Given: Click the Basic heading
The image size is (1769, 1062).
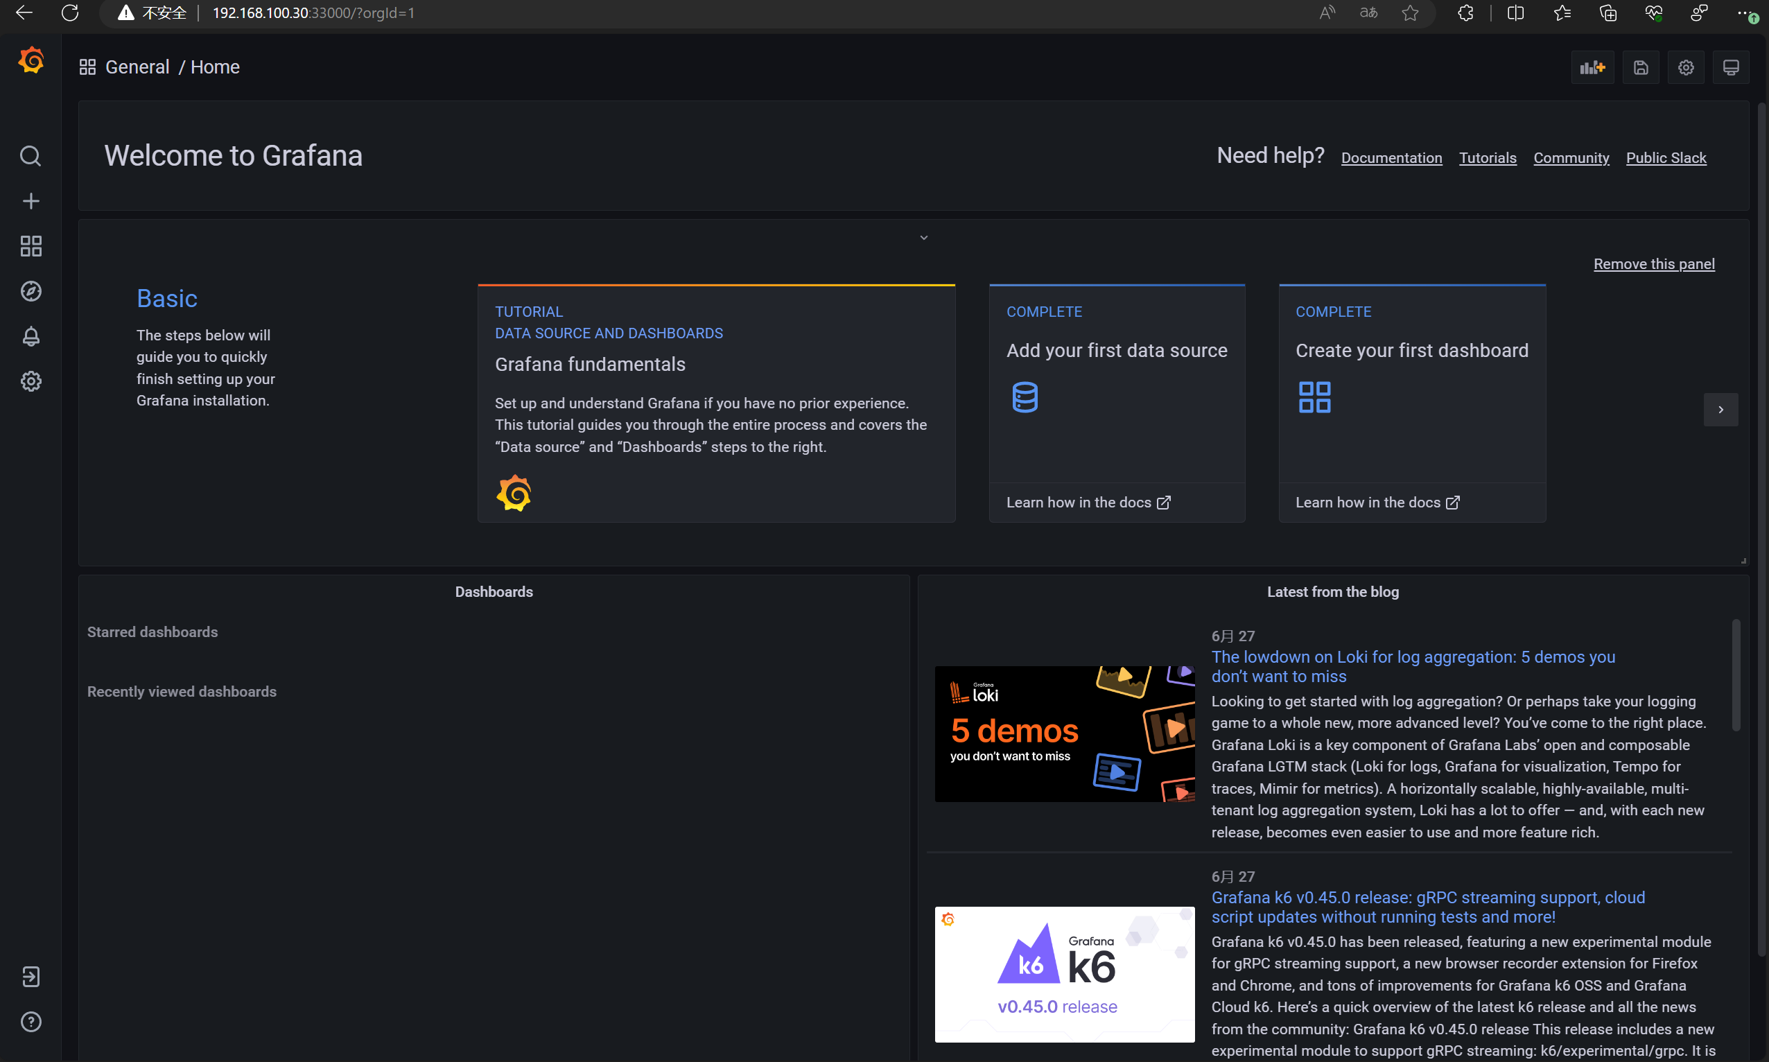Looking at the screenshot, I should 167,298.
